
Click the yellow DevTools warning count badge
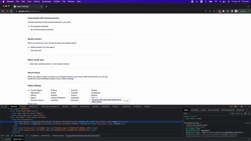coord(235,107)
